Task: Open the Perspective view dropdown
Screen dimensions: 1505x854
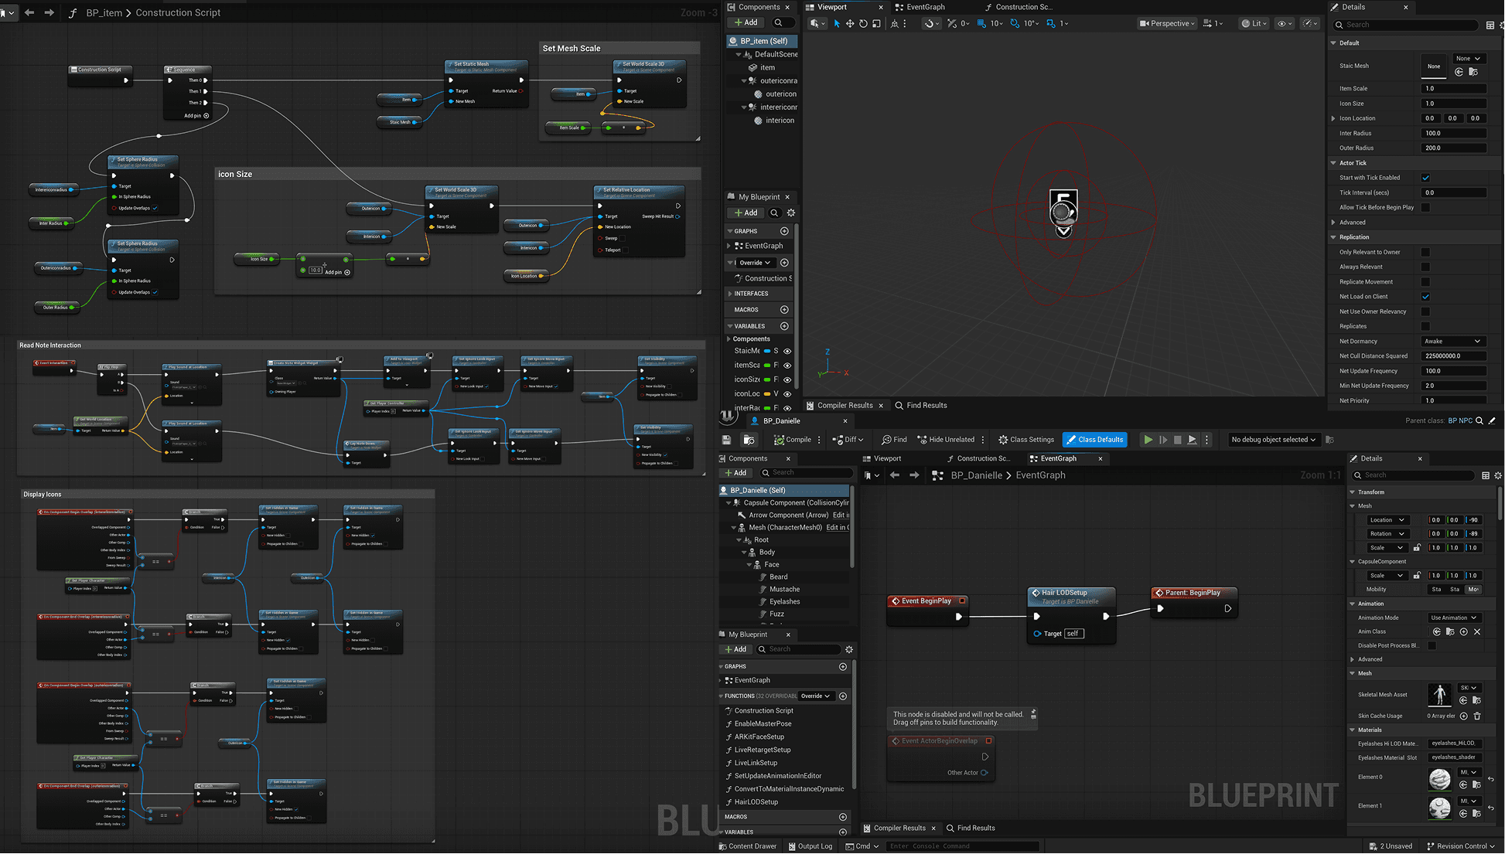Action: 1167,23
